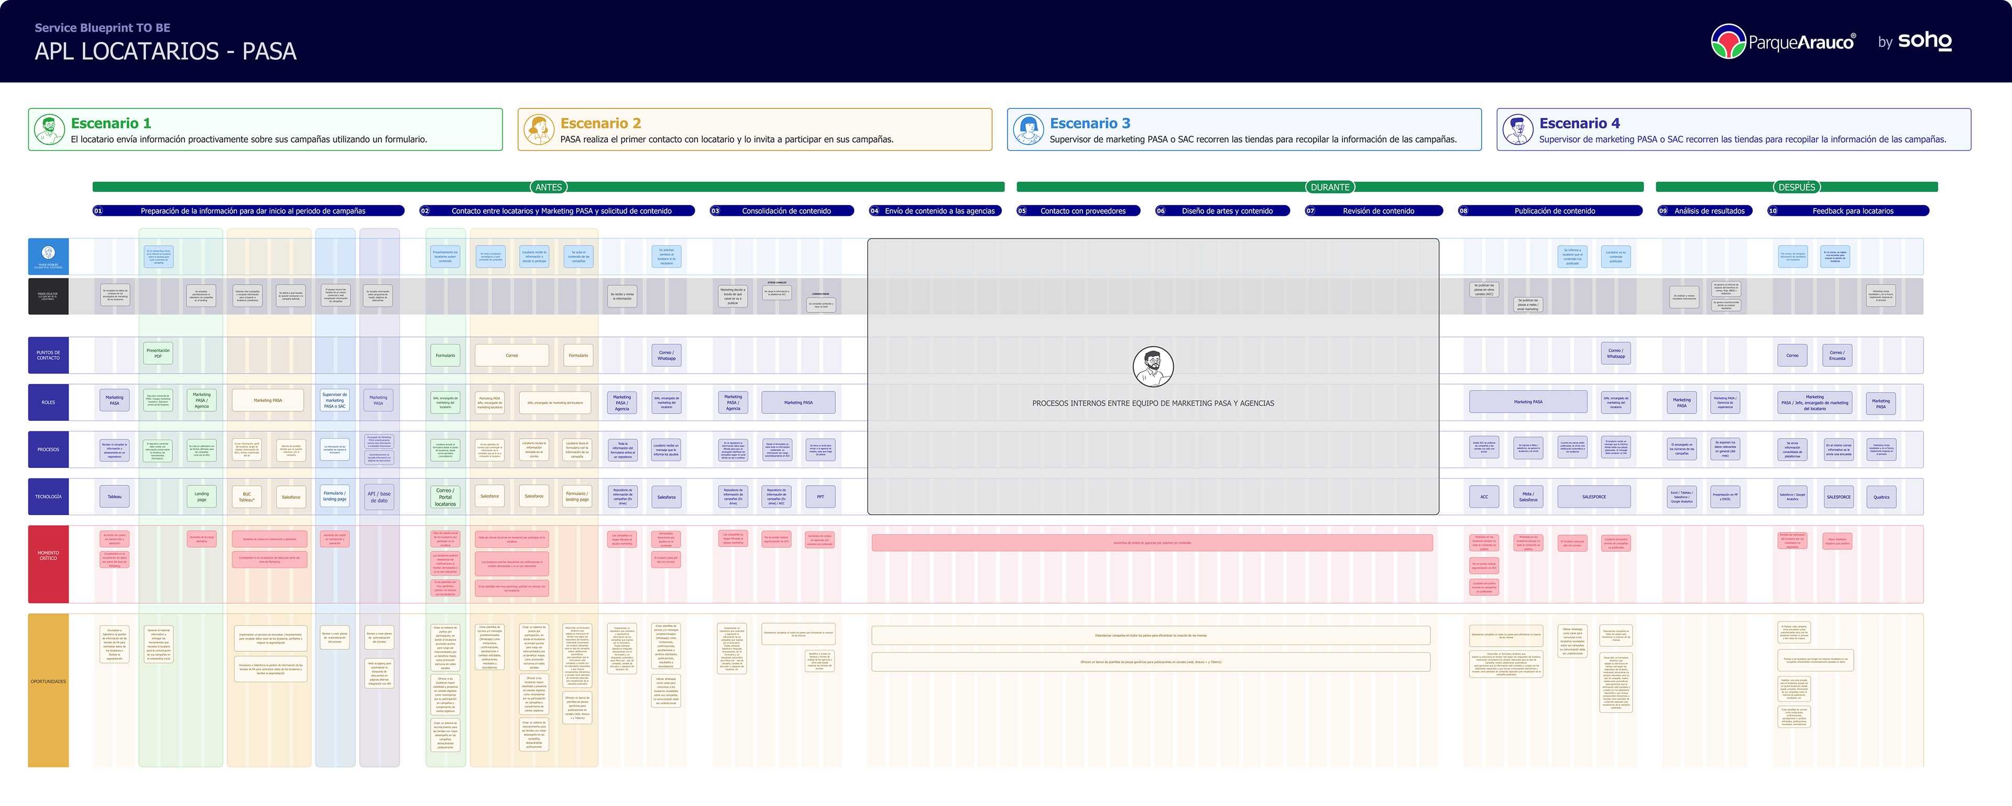
Task: Select the DURANTE phase label
Action: coord(1329,188)
